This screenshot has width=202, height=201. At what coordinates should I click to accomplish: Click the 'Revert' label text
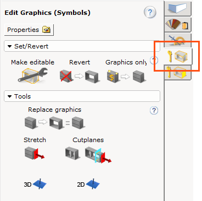80,62
